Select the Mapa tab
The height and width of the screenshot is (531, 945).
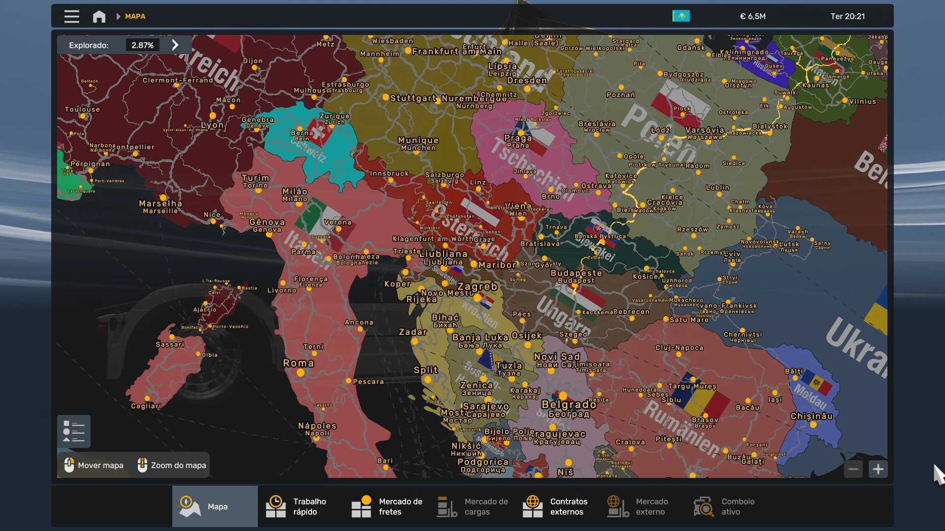point(215,506)
